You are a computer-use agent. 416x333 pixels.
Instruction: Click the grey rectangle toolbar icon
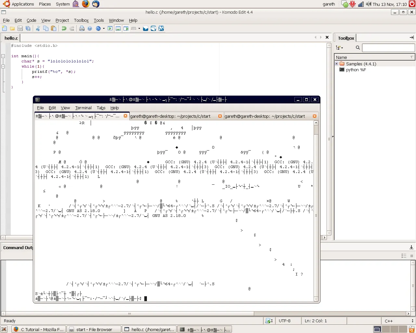pos(134,29)
